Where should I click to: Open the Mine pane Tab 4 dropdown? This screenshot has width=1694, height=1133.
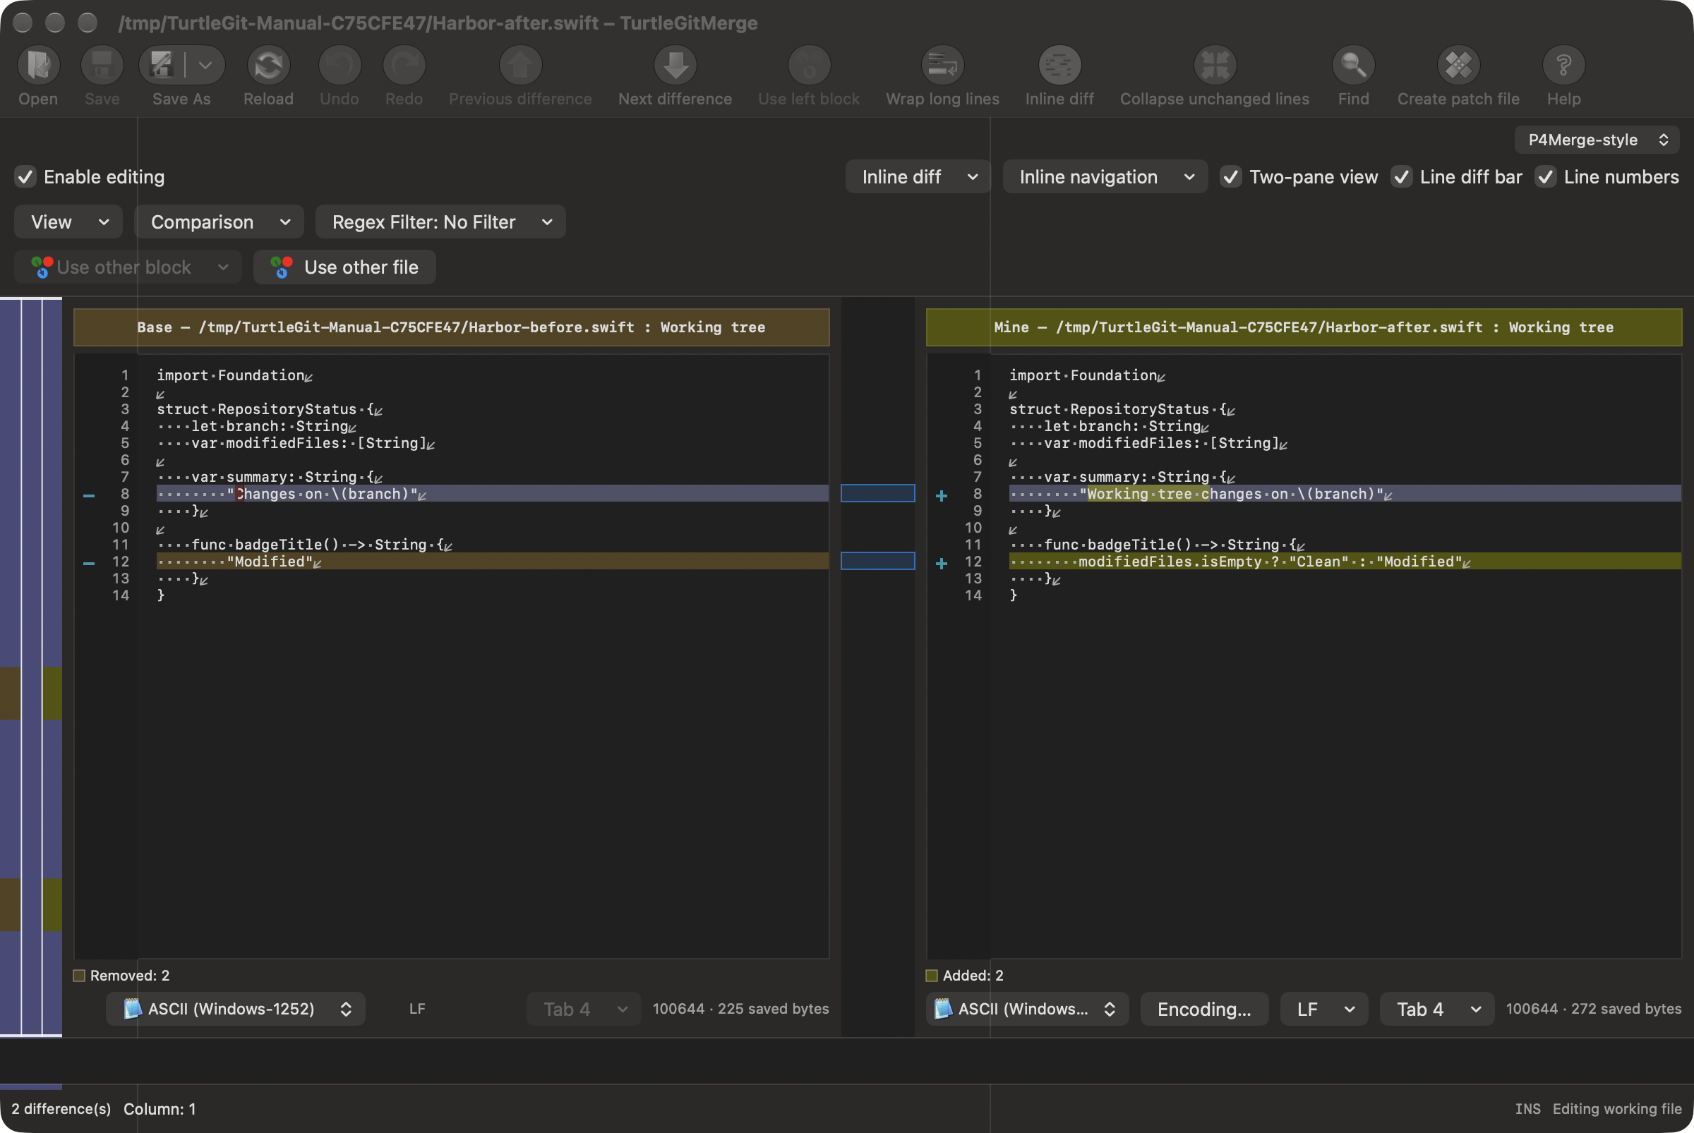pyautogui.click(x=1436, y=1009)
